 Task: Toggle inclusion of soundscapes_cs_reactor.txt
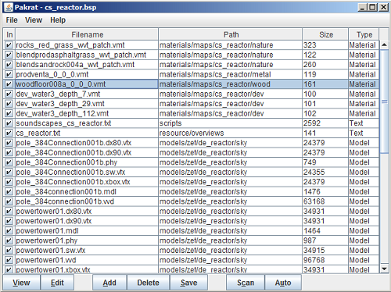[x=9, y=123]
